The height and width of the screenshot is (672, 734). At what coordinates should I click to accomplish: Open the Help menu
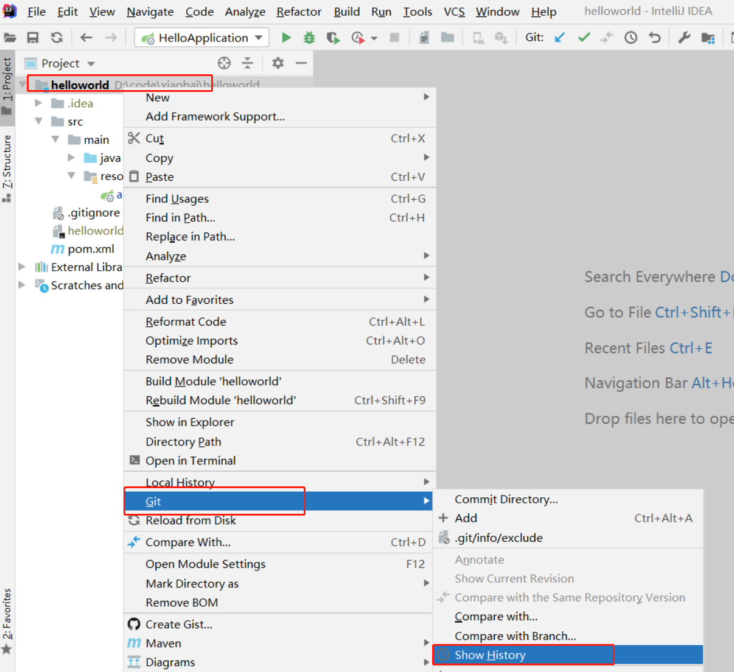pyautogui.click(x=544, y=12)
